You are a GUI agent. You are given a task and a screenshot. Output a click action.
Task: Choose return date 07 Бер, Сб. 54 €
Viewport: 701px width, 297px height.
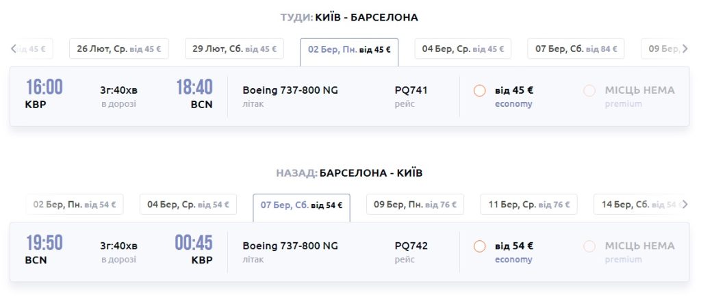coord(301,205)
